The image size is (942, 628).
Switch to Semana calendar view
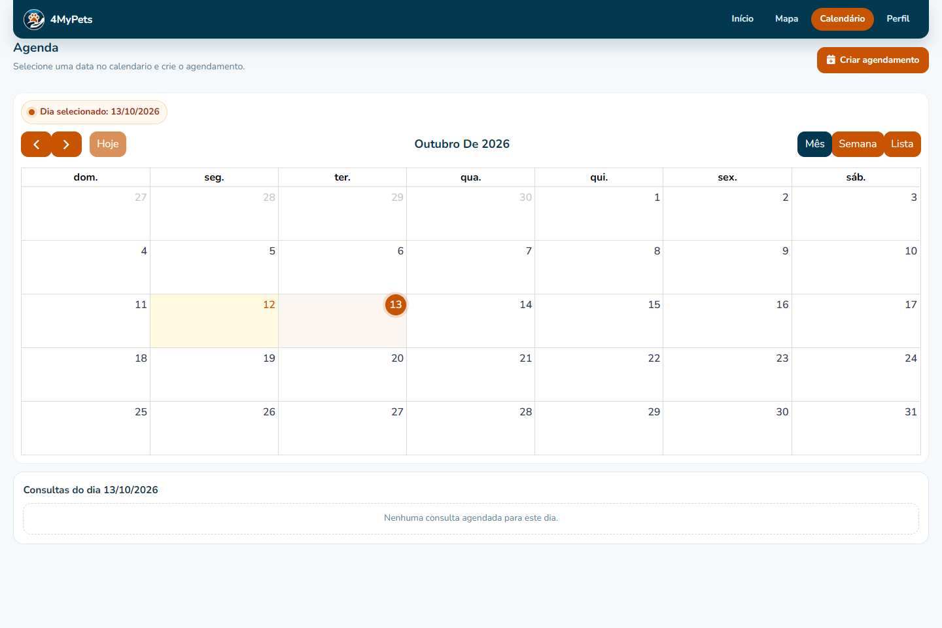pos(858,144)
